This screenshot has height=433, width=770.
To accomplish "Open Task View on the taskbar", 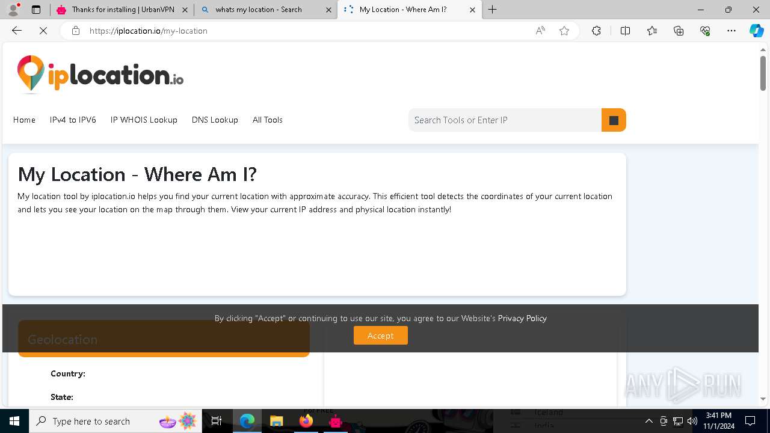I will click(217, 421).
